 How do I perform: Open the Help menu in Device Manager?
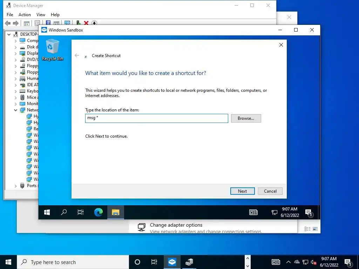click(x=55, y=15)
